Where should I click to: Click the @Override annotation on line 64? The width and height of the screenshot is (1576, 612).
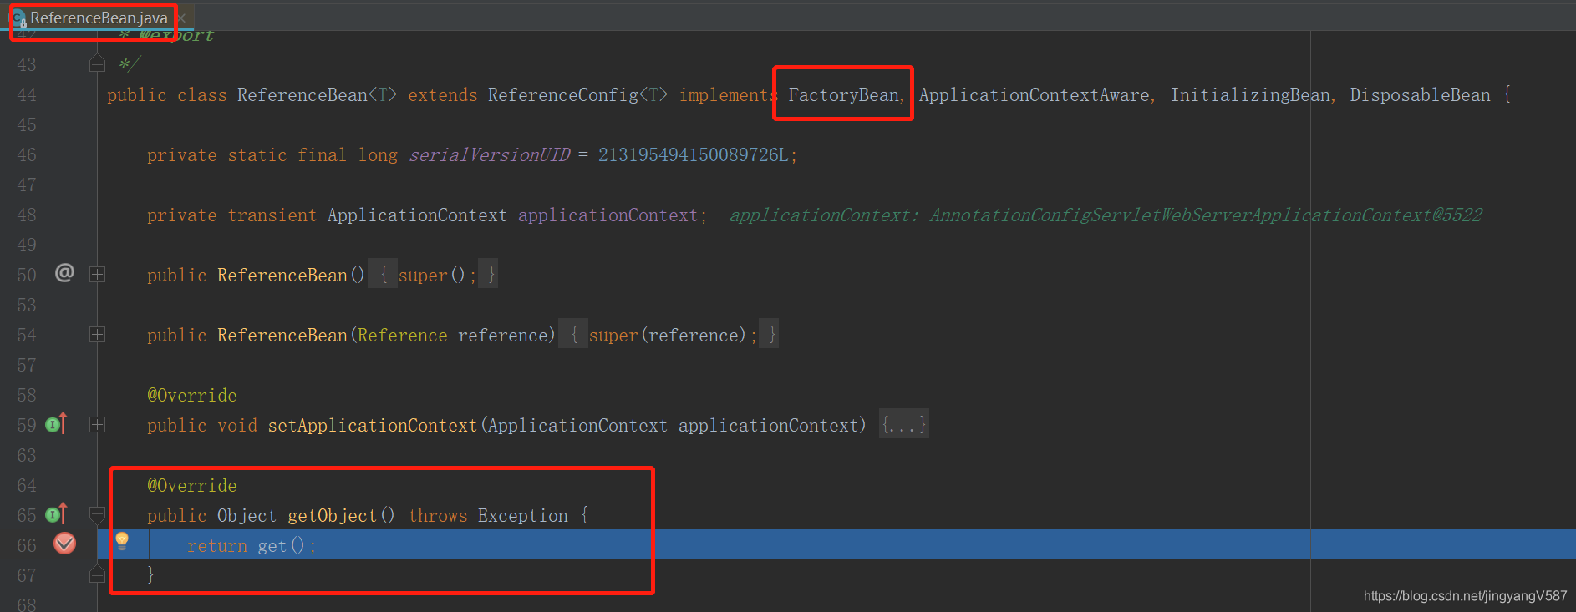192,486
